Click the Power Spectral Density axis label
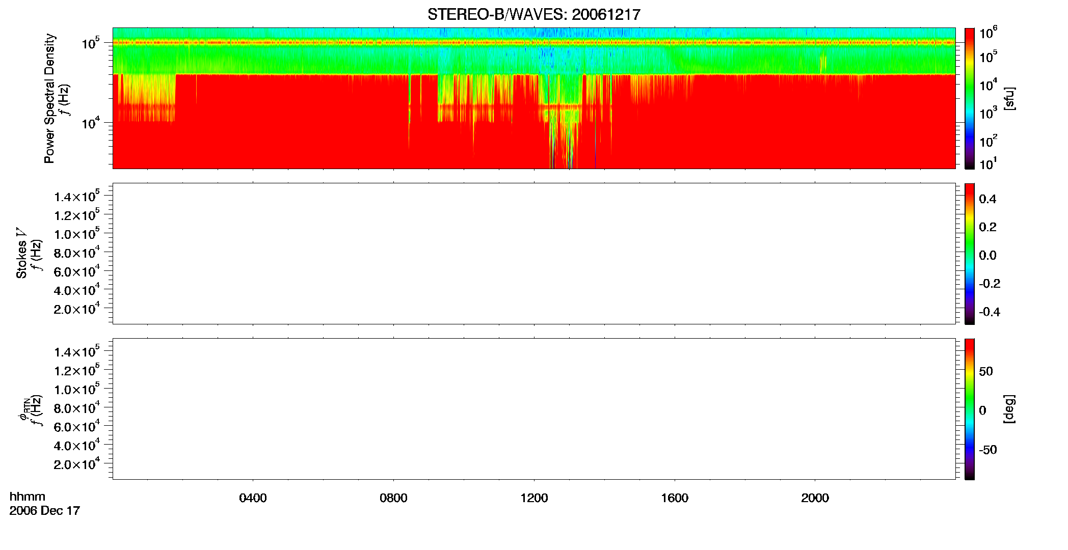 click(49, 98)
